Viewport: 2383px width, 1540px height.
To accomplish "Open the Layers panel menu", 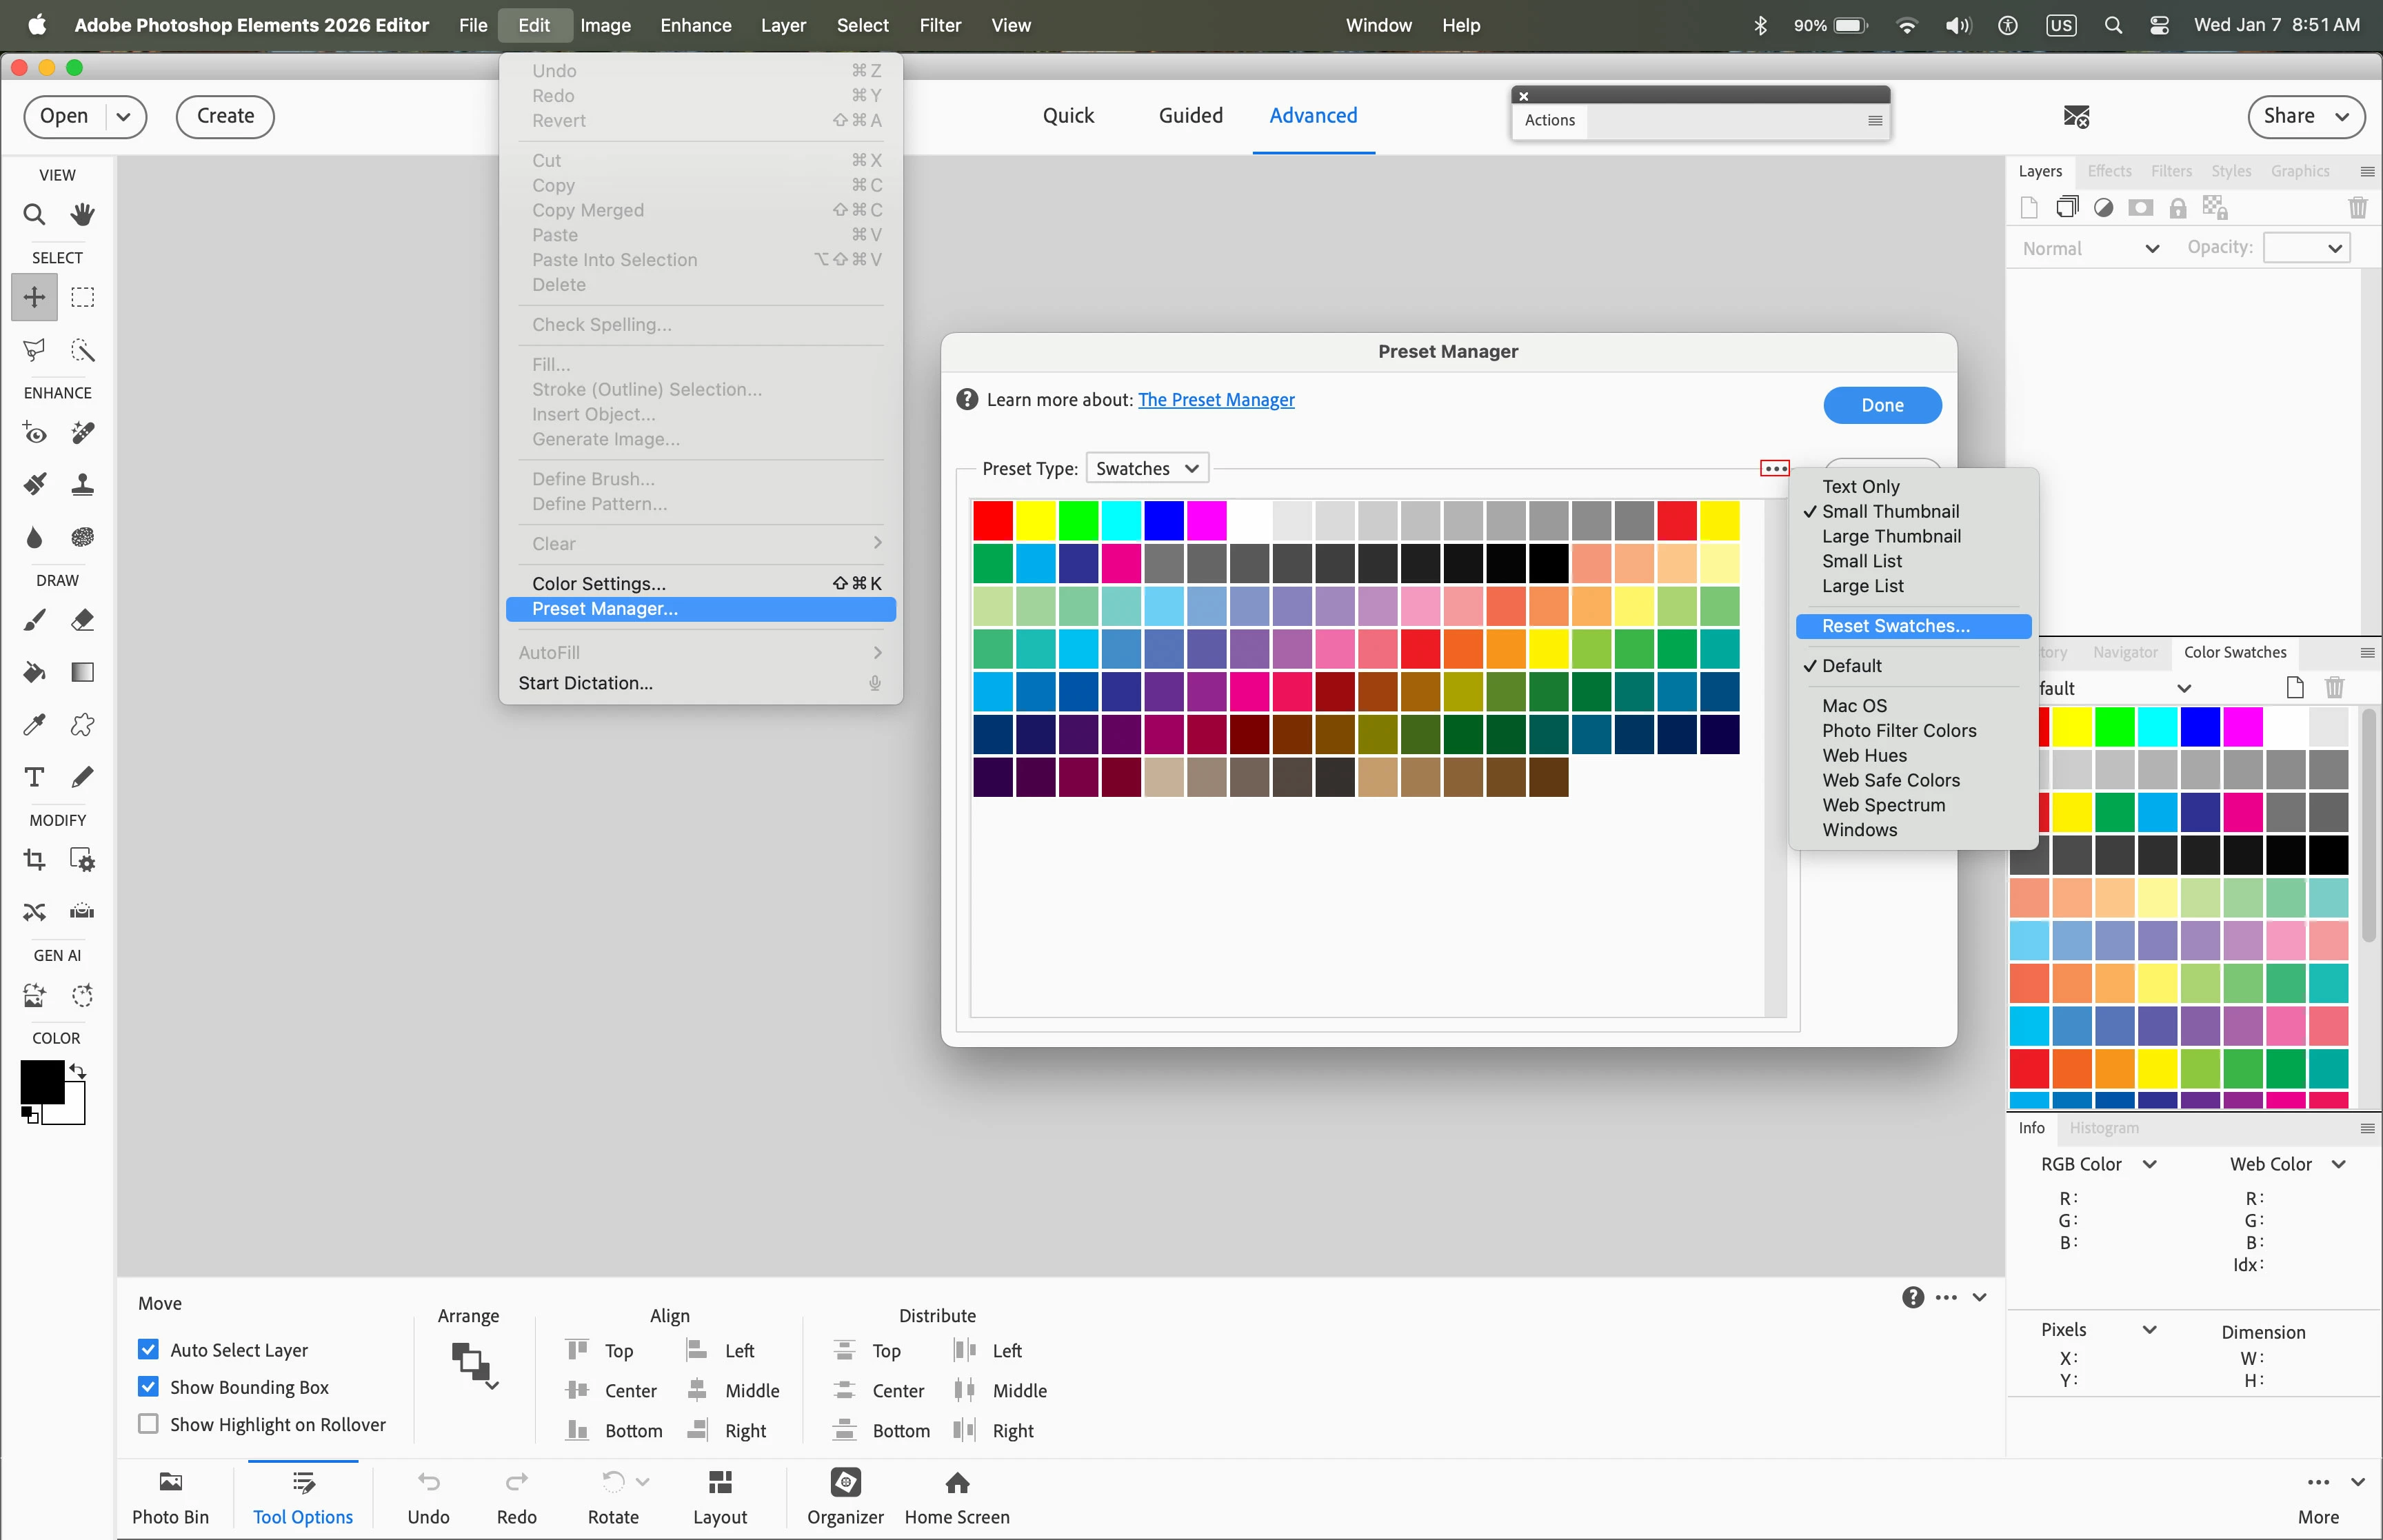I will [x=2366, y=171].
